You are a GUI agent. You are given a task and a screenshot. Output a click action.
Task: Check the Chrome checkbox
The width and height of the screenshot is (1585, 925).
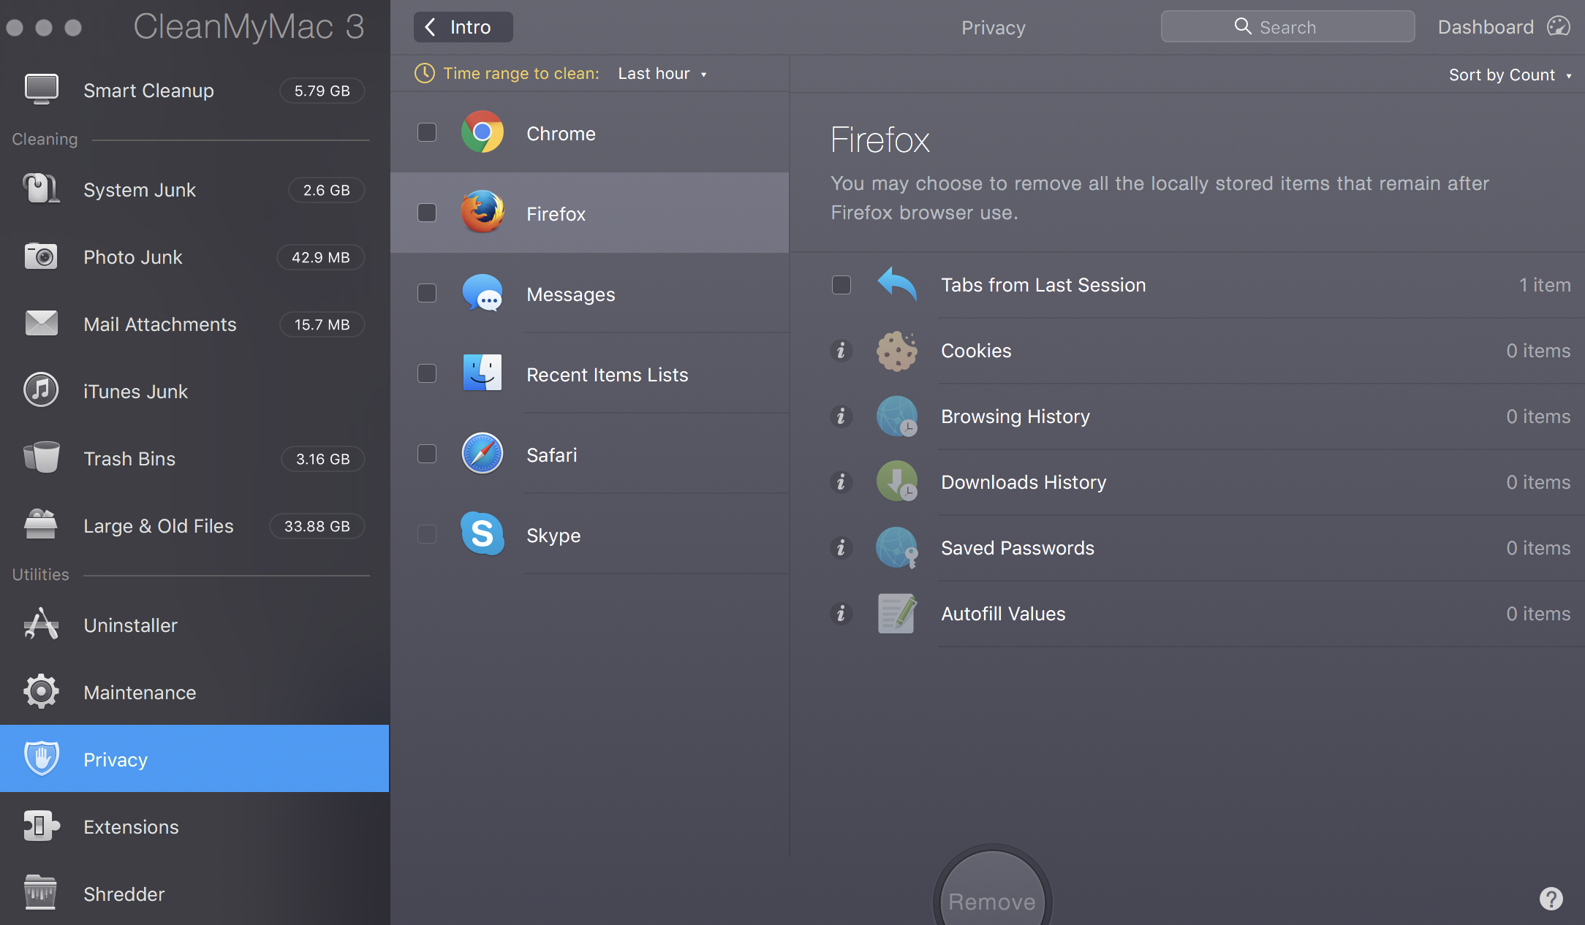click(427, 132)
